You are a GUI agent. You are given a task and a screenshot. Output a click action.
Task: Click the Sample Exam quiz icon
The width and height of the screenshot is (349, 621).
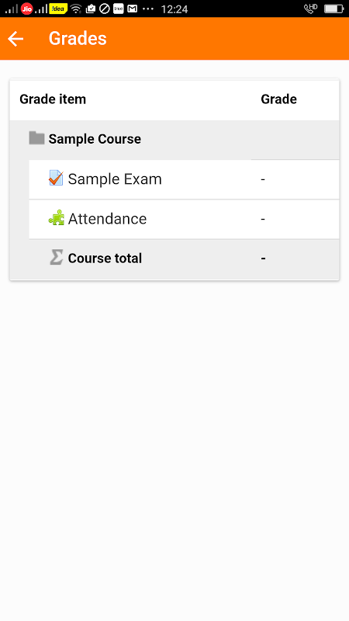pyautogui.click(x=56, y=178)
